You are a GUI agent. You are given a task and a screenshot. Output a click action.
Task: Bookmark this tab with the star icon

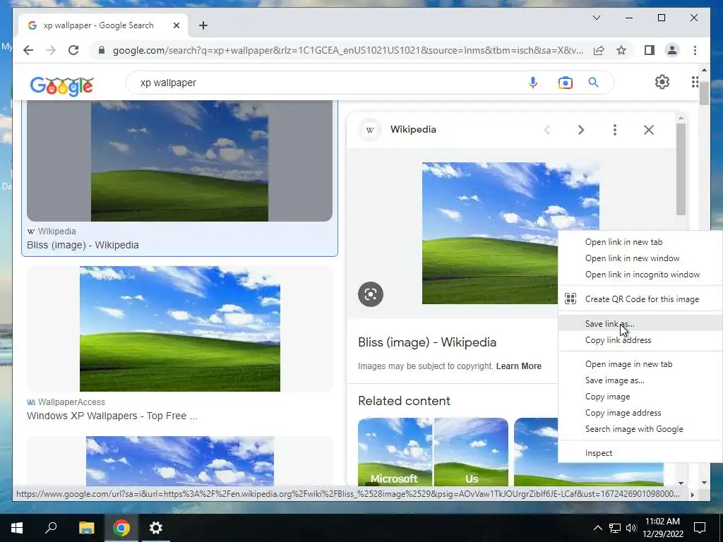tap(621, 50)
